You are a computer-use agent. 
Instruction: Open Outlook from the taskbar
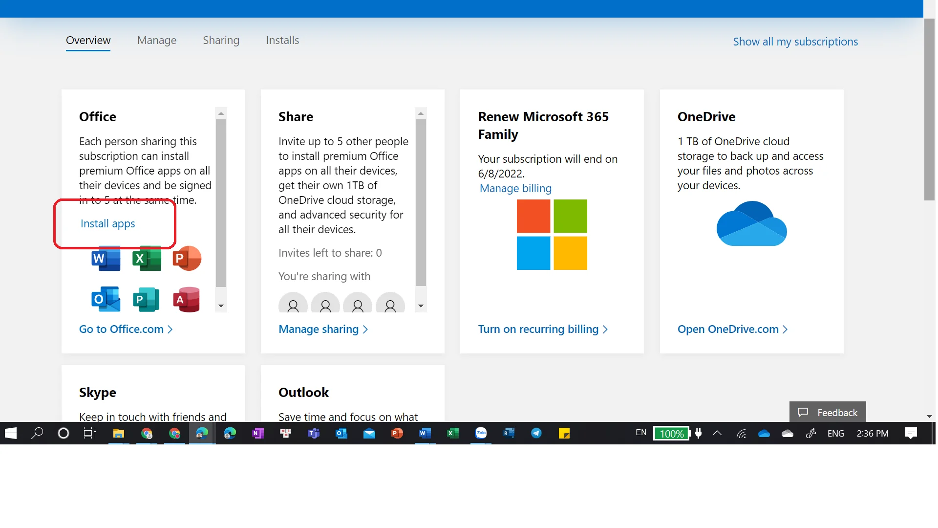(341, 434)
